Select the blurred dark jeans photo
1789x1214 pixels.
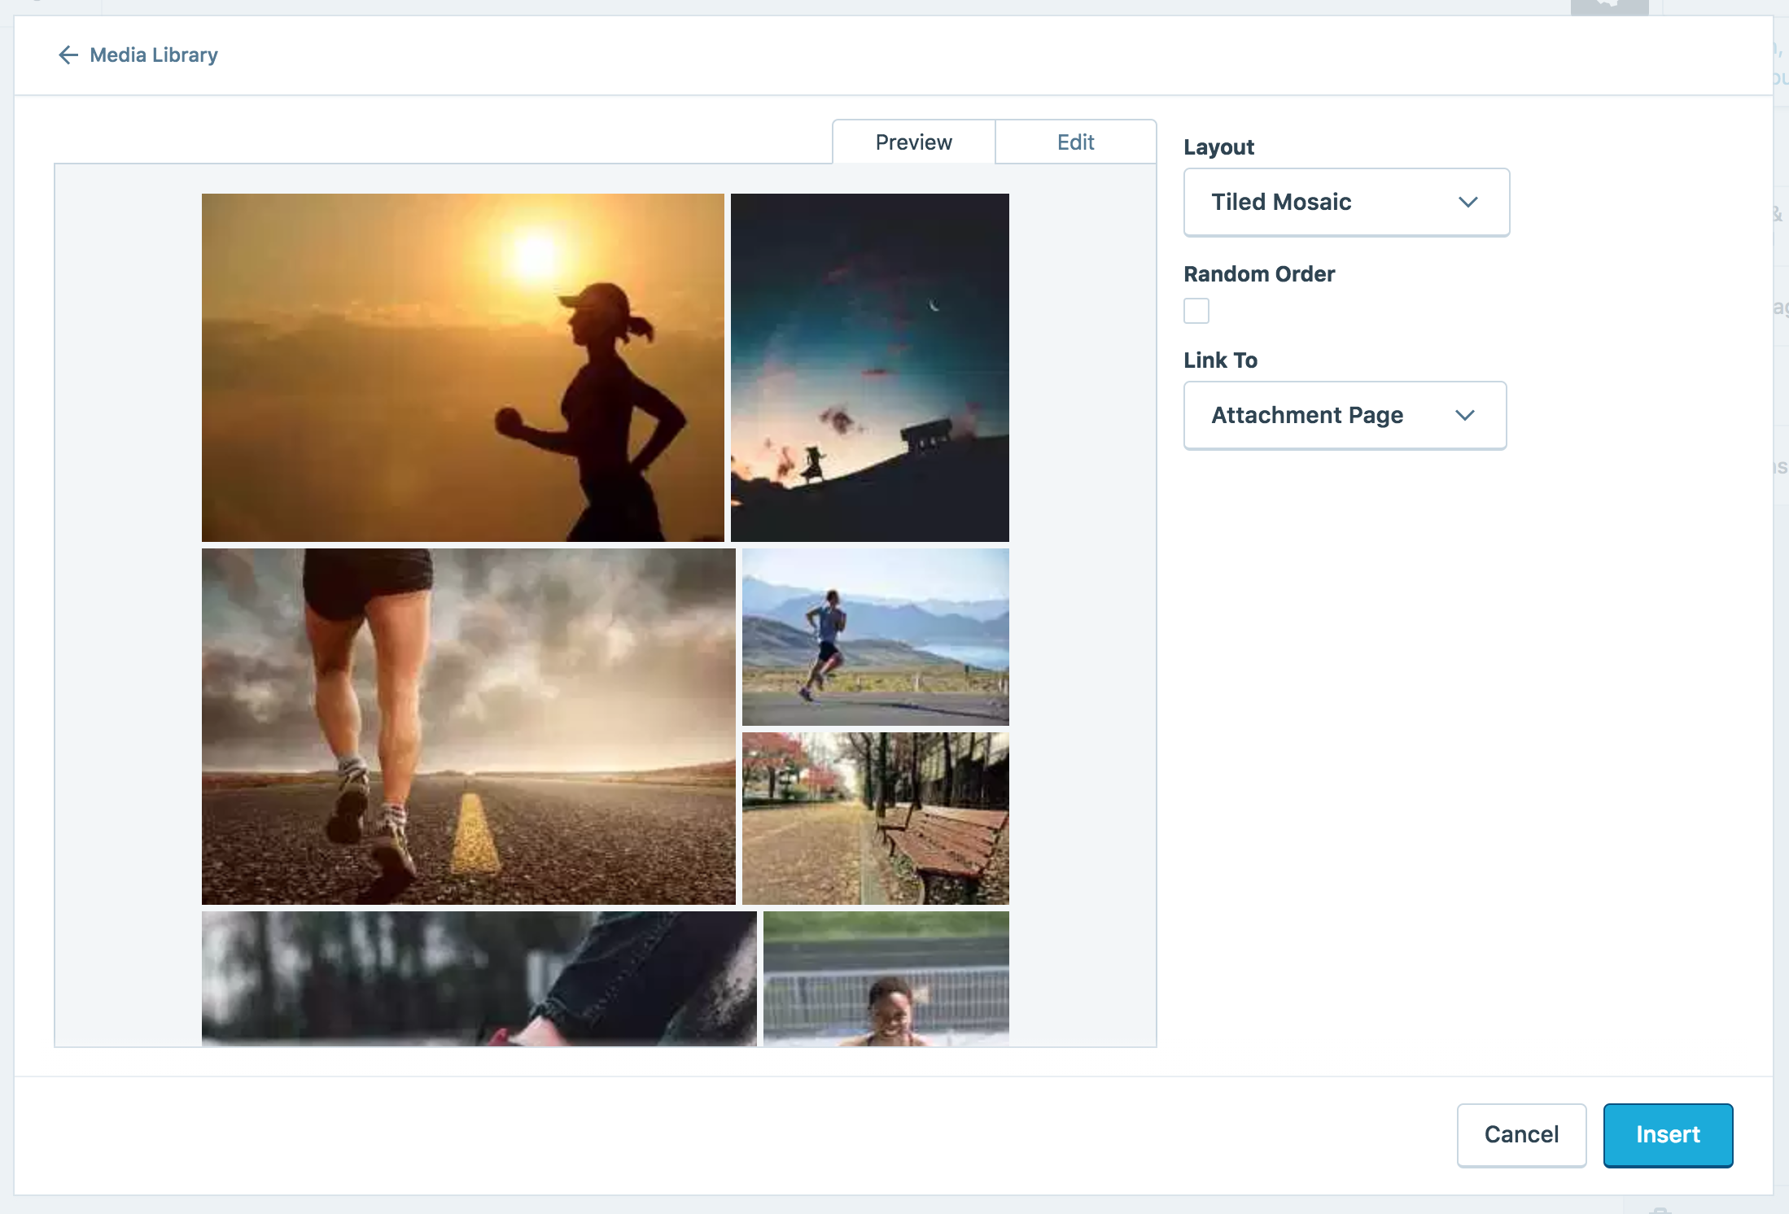(x=479, y=979)
